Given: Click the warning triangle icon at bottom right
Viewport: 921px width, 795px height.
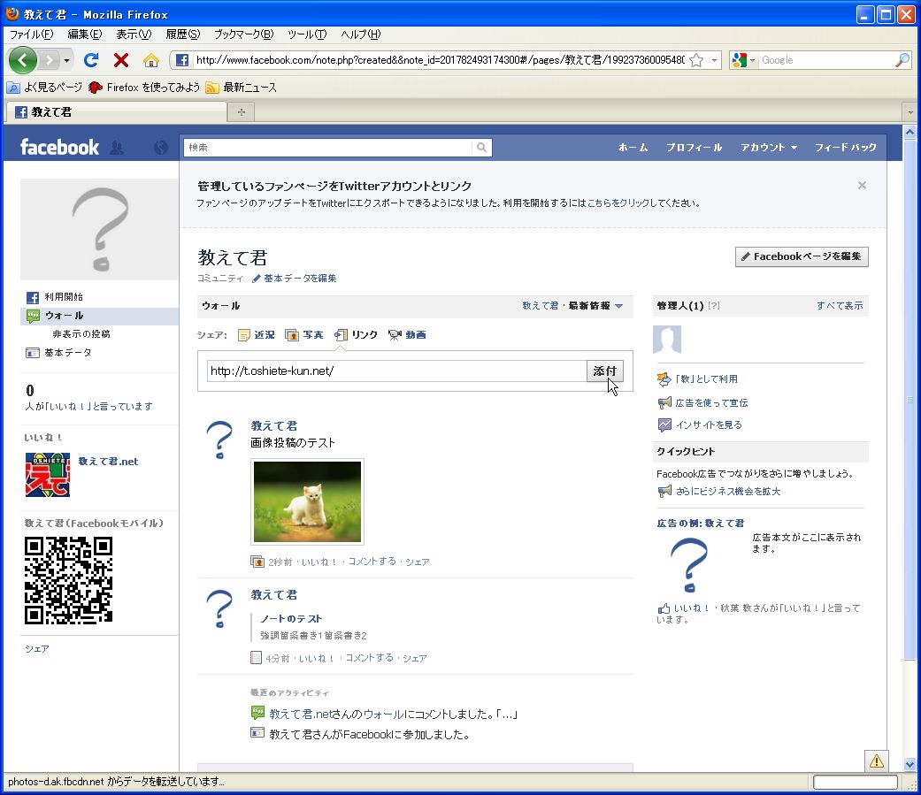Looking at the screenshot, I should (x=877, y=761).
